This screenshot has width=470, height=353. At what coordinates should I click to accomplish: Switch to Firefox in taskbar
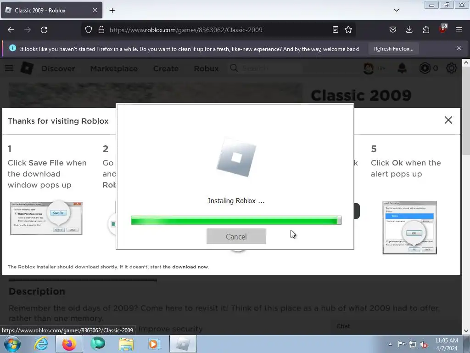click(69, 344)
